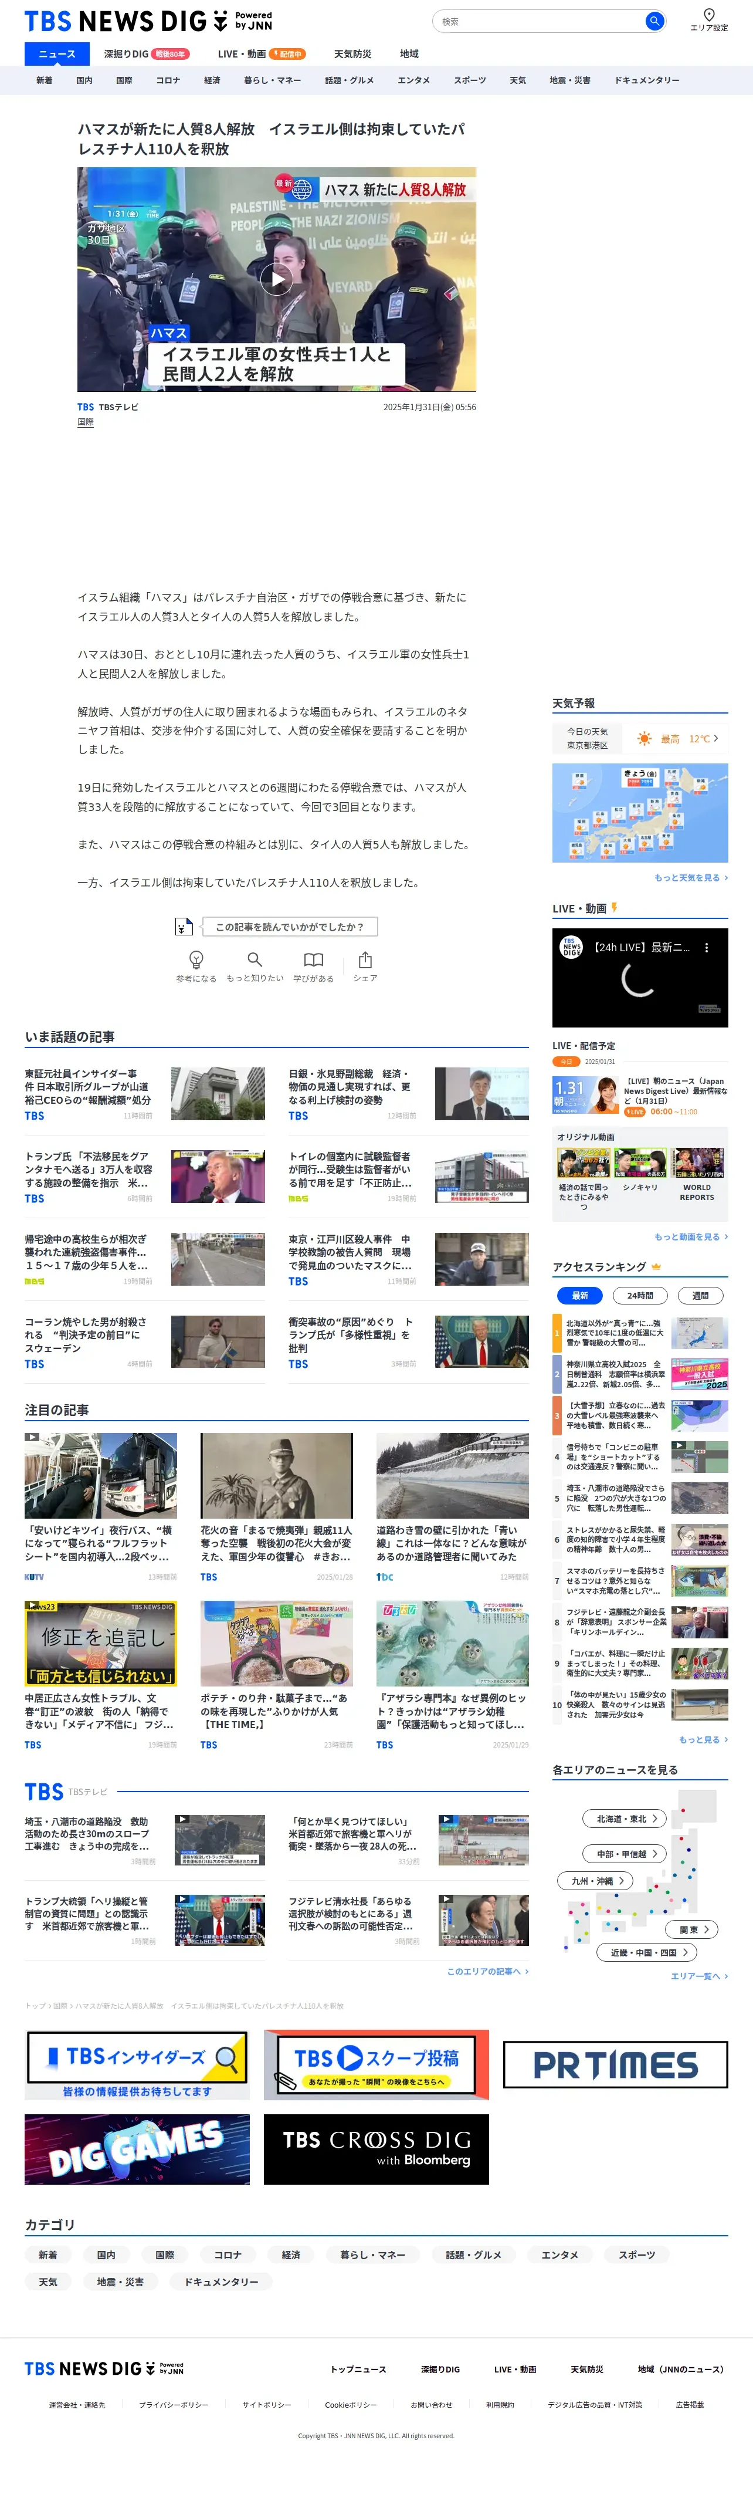Image resolution: width=753 pixels, height=2518 pixels.
Task: Click the もっと動画を見る link
Action: (690, 1238)
